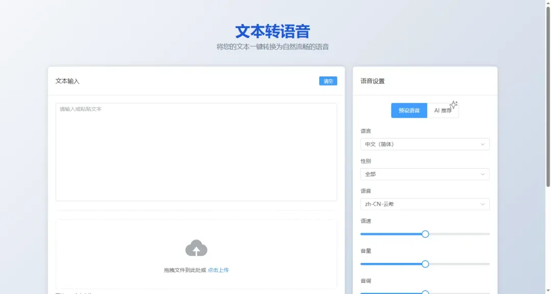Click inside the drag-and-drop upload zone
The width and height of the screenshot is (551, 294).
[196, 254]
